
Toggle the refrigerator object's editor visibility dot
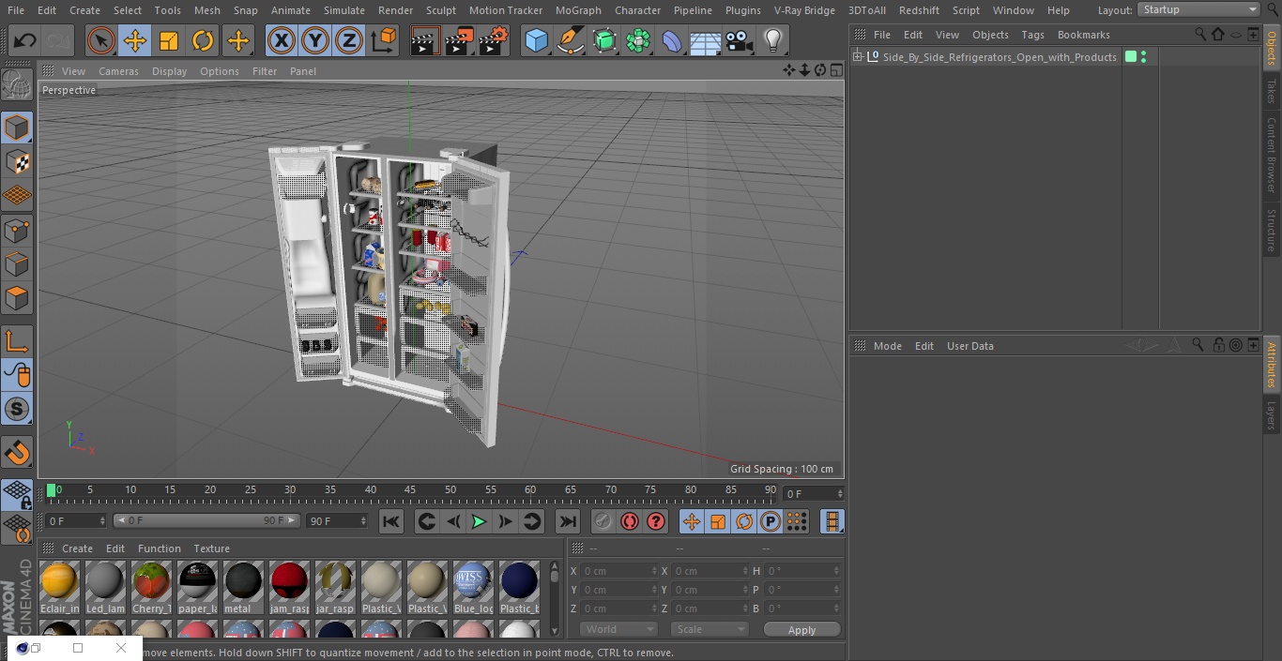click(x=1143, y=53)
